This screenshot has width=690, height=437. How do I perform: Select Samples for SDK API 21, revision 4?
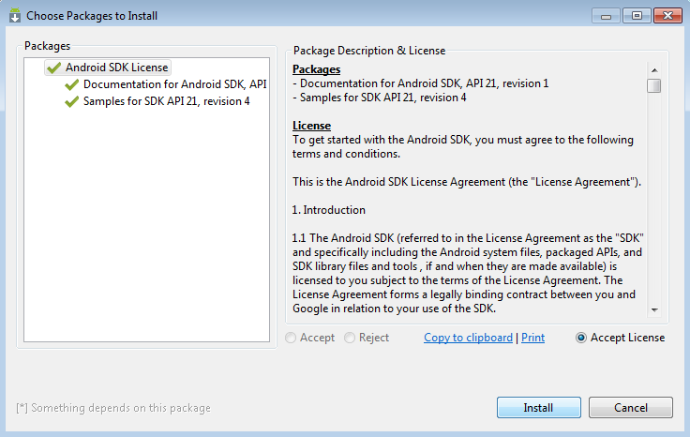[166, 101]
